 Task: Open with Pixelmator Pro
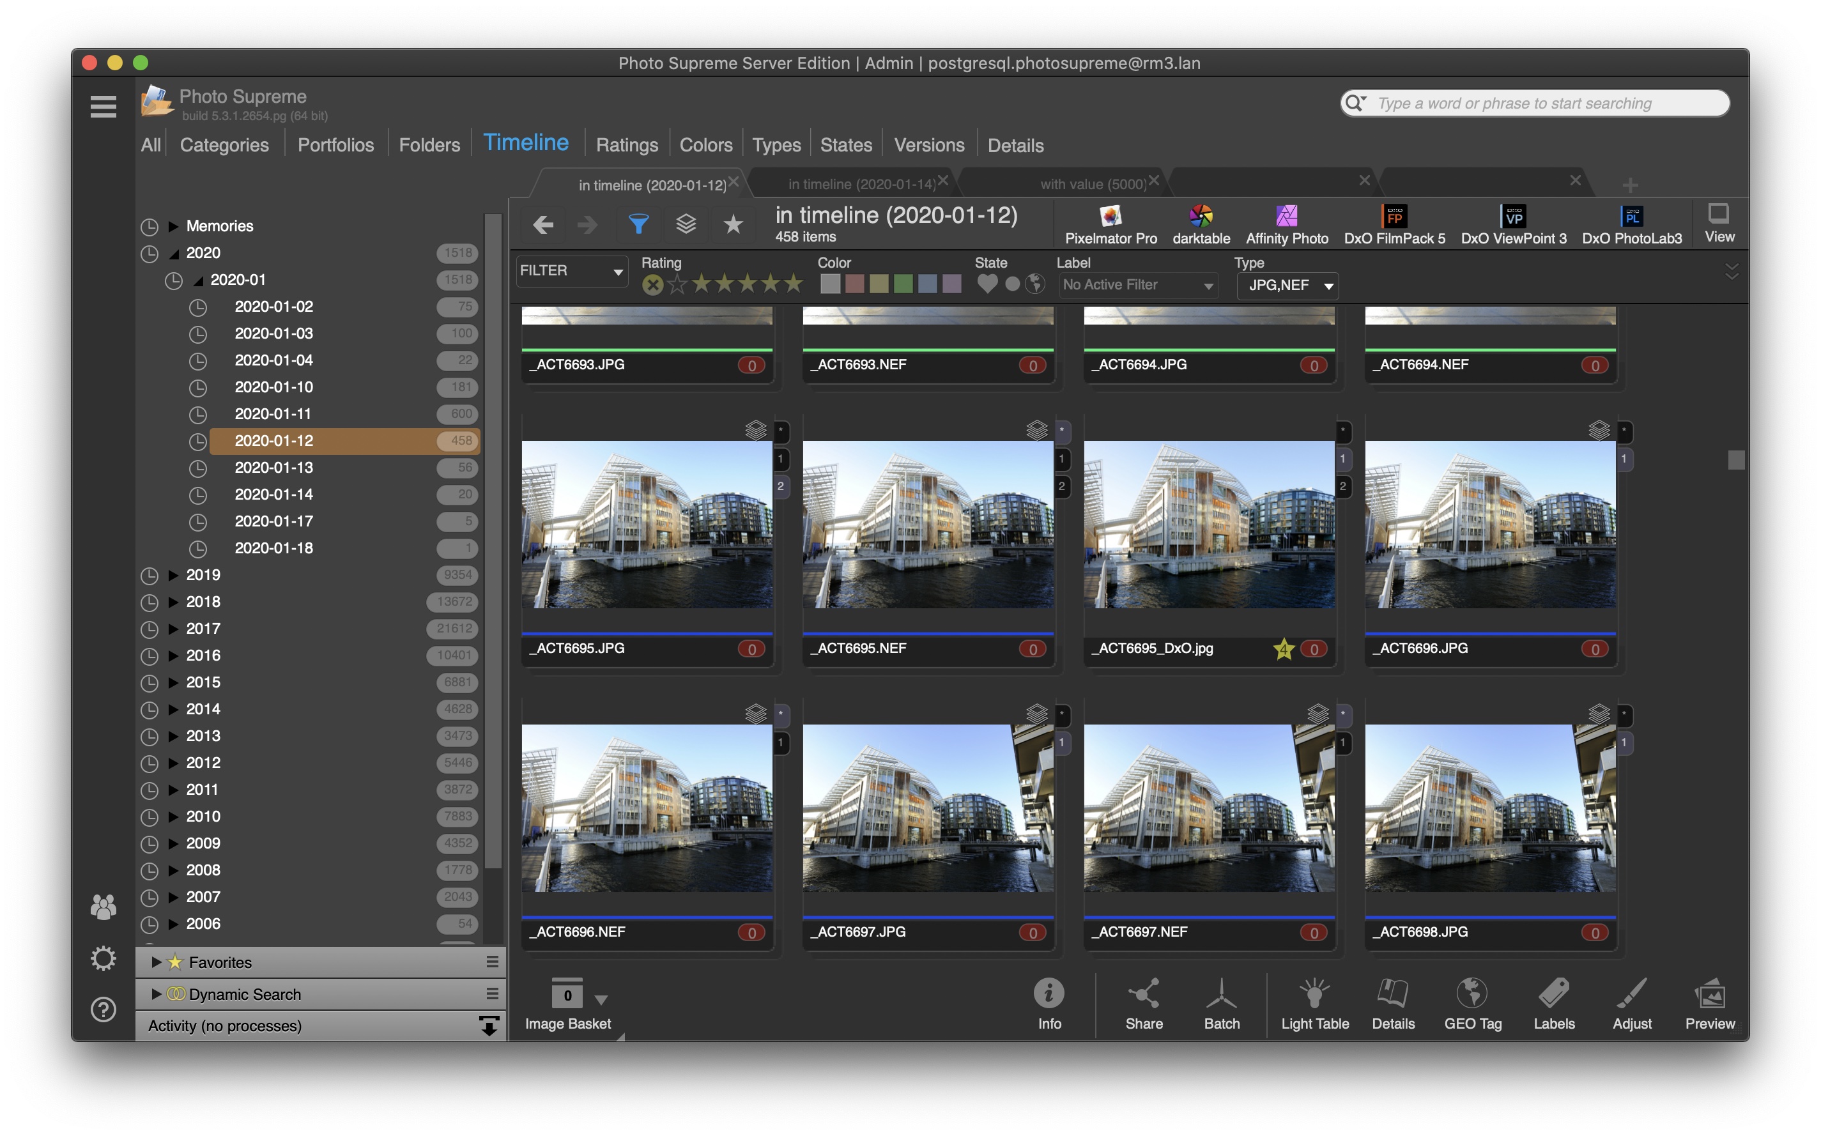(x=1111, y=225)
